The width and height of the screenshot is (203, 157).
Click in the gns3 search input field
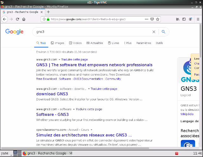[93, 32]
